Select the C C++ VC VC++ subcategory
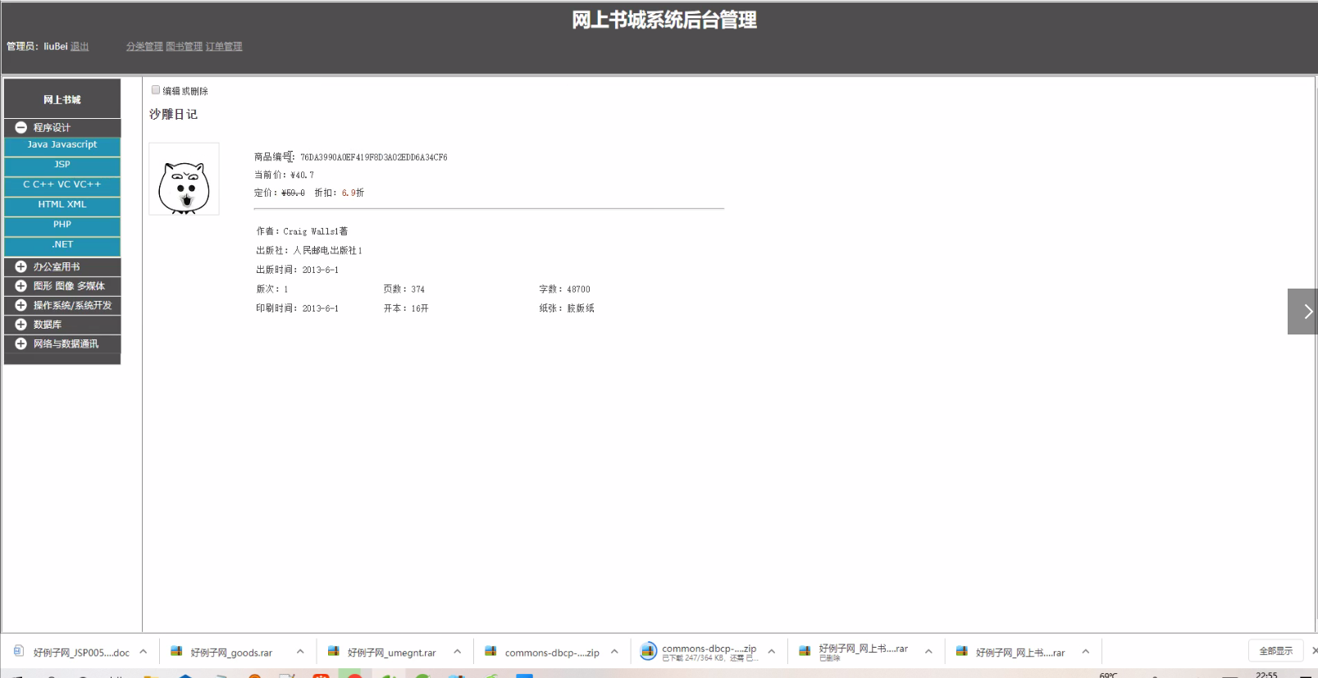The width and height of the screenshot is (1318, 678). [x=62, y=185]
